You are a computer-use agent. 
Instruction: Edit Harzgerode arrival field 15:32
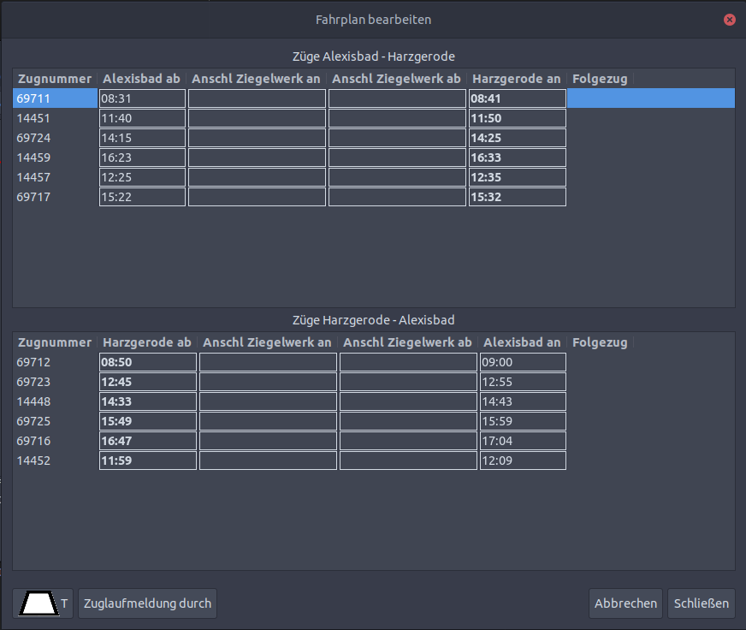click(x=518, y=197)
